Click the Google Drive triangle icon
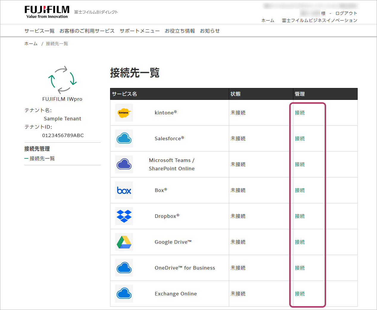Viewport: 377px width, 310px height. pyautogui.click(x=124, y=242)
